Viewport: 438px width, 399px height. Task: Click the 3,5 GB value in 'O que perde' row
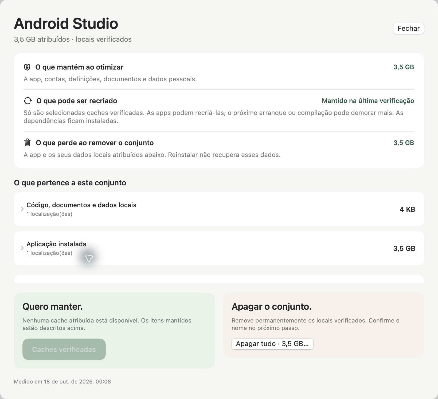(404, 143)
